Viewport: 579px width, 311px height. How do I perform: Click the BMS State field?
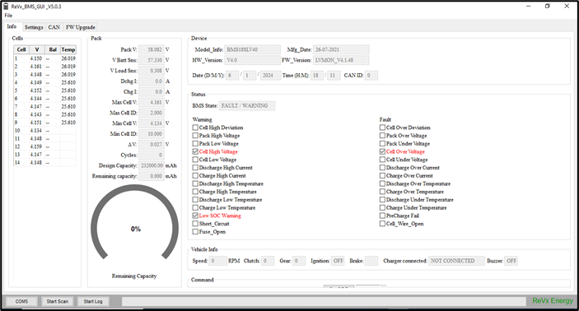pos(247,106)
